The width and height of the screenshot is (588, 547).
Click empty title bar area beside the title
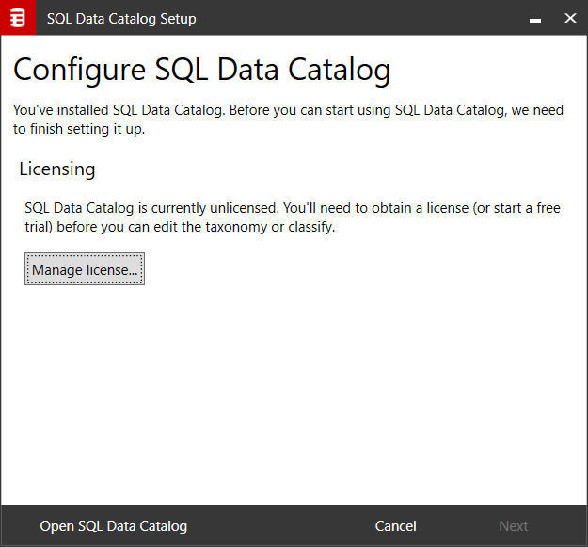click(358, 19)
